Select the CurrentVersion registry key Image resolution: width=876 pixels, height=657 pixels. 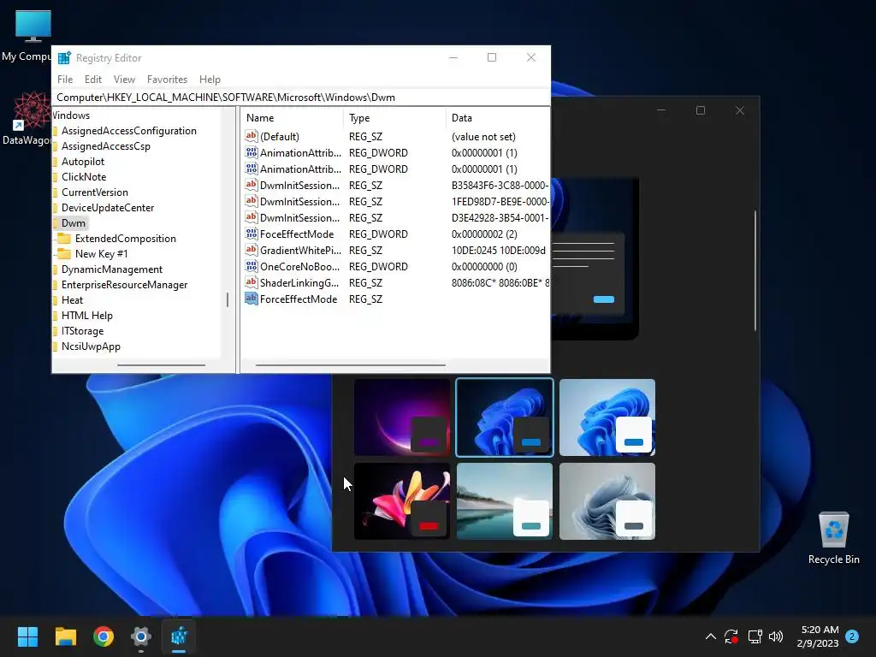click(x=94, y=192)
